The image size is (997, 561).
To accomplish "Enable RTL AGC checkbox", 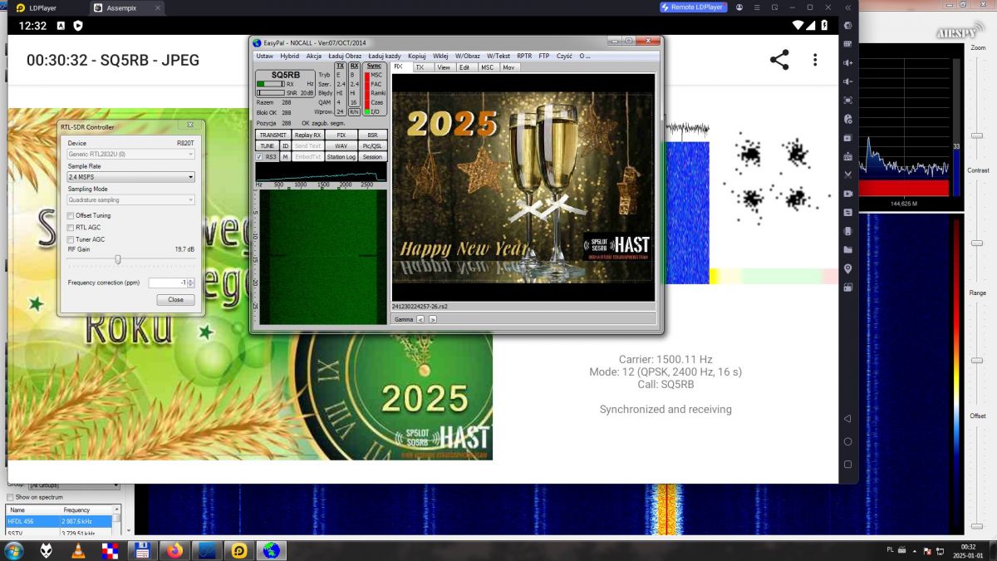I will point(70,227).
